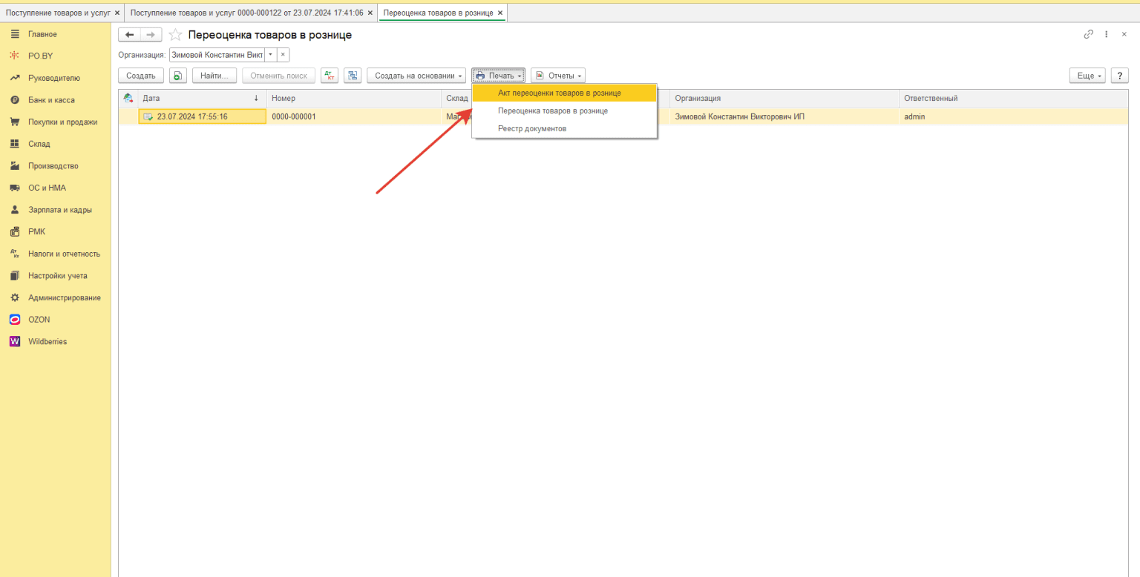Open the question mark help button
This screenshot has width=1140, height=577.
click(x=1119, y=76)
